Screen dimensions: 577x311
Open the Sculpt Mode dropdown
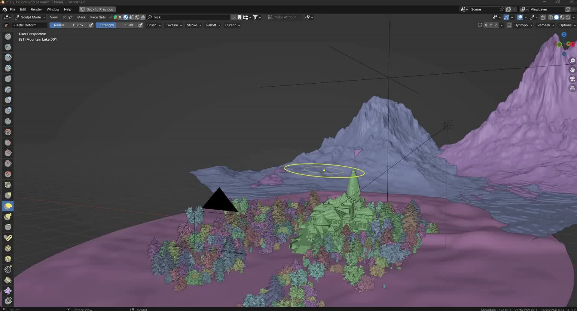click(30, 17)
